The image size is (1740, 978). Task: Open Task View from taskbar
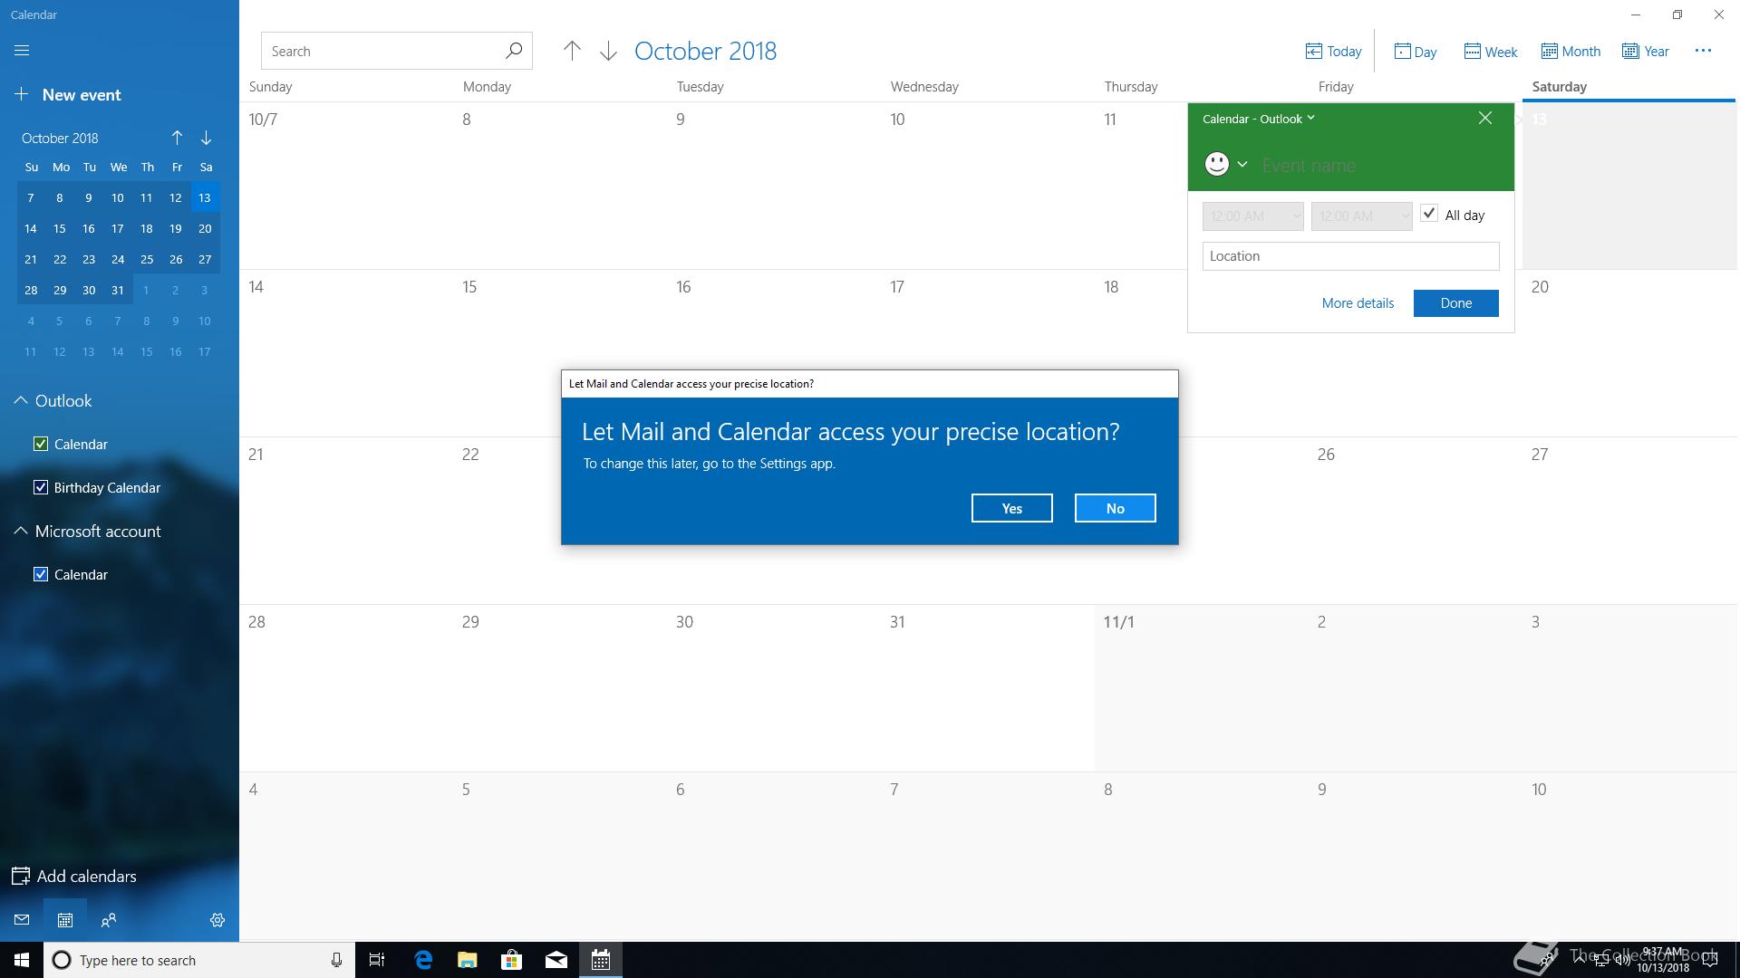tap(377, 960)
